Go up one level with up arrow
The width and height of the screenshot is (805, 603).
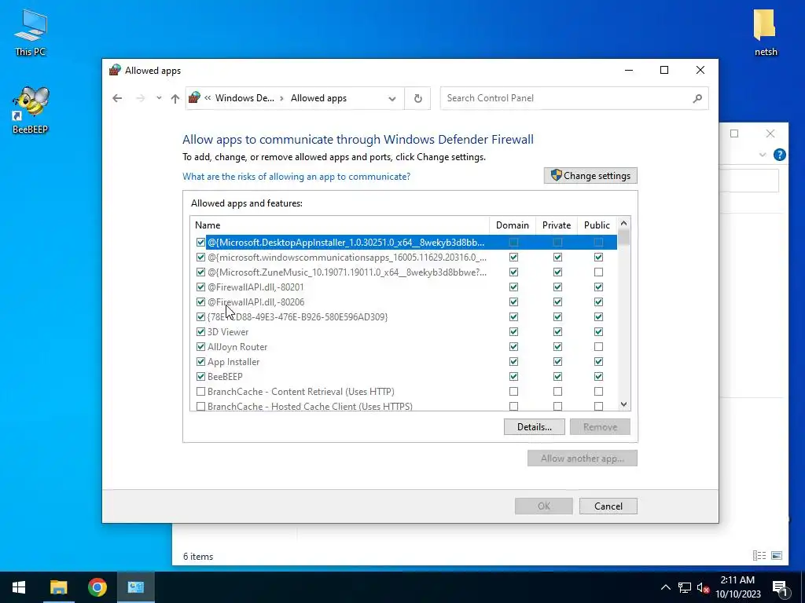(175, 98)
